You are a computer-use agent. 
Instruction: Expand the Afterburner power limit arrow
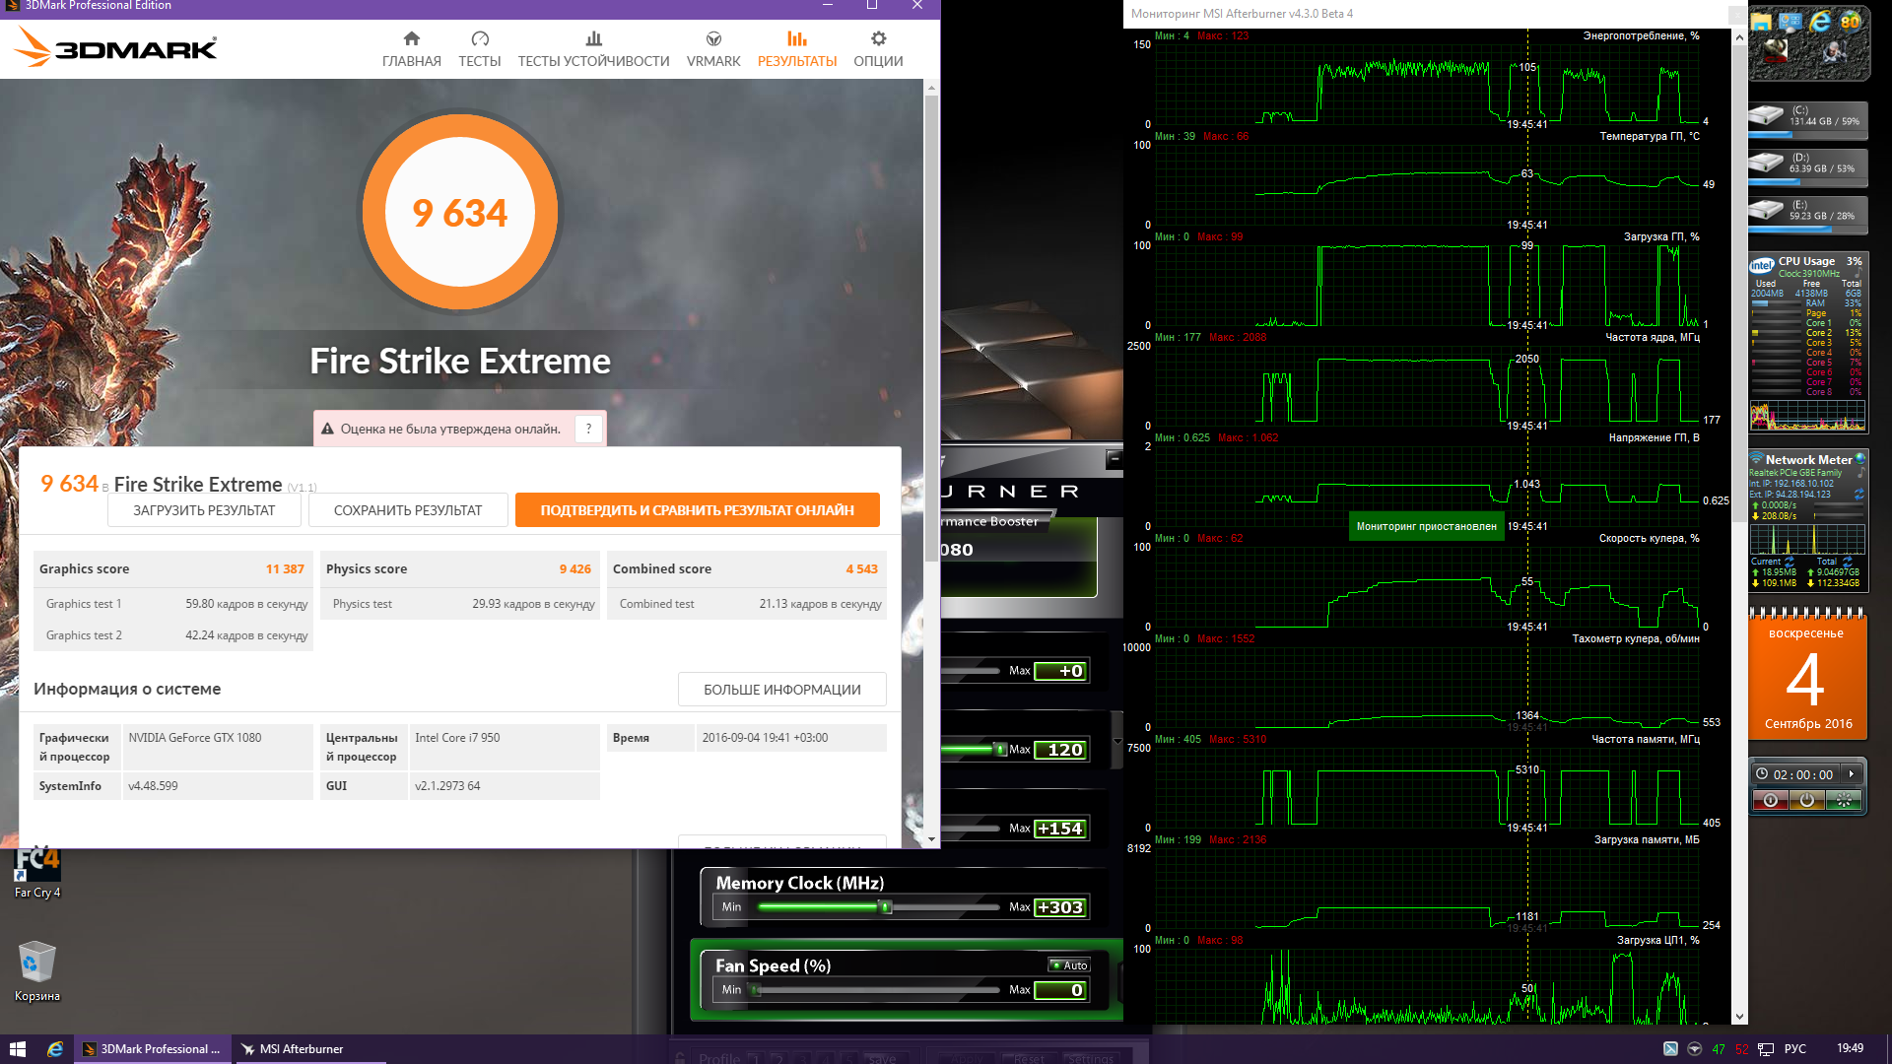1116,741
